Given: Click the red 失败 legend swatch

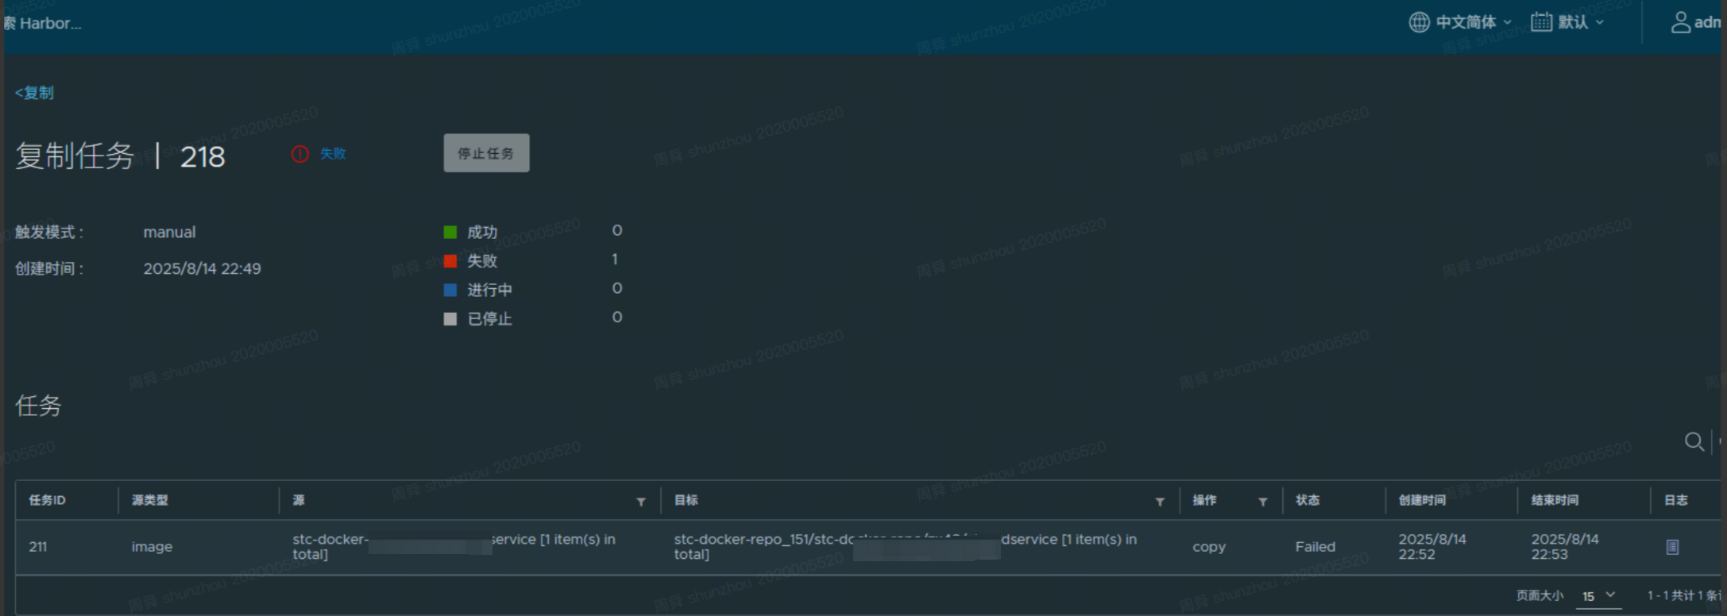Looking at the screenshot, I should (x=450, y=261).
